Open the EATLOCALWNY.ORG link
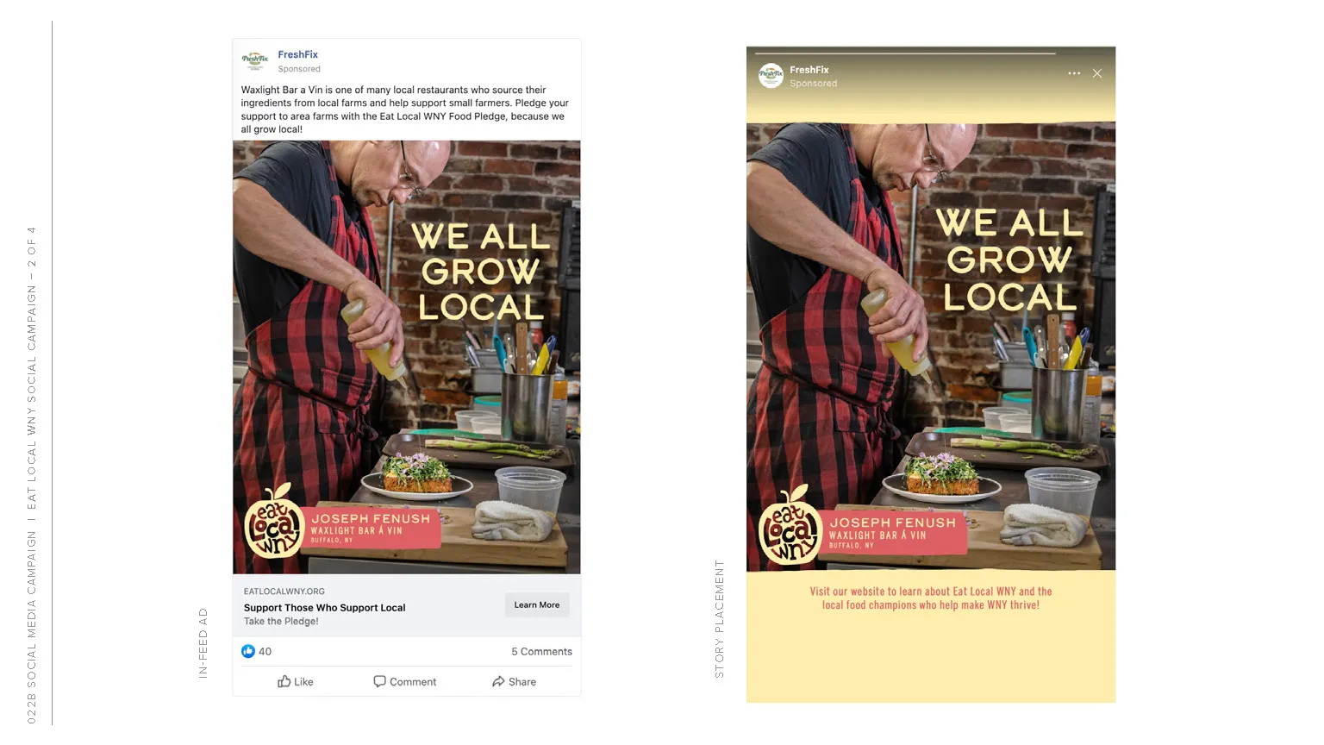The image size is (1324, 745). pyautogui.click(x=284, y=592)
